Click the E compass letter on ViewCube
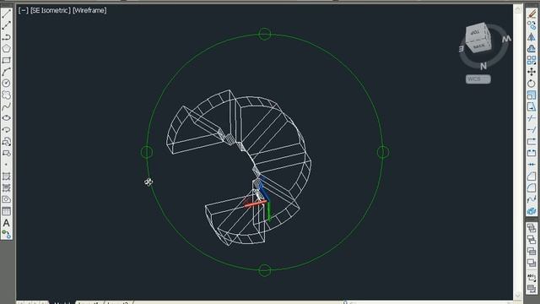Screen dimensions: 540x304 pos(462,49)
